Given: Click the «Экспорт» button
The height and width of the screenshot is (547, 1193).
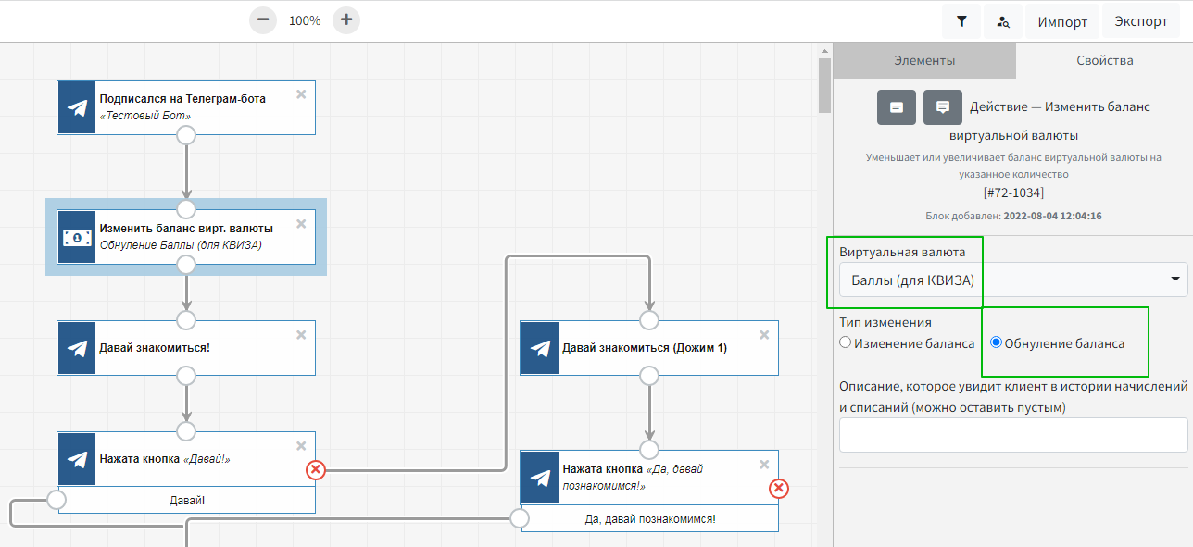Looking at the screenshot, I should 1141,21.
